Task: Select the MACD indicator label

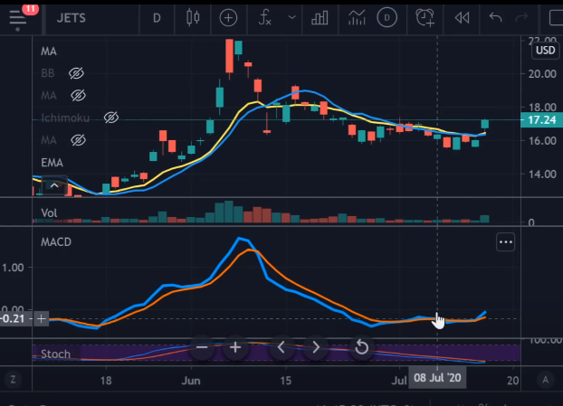Action: [56, 242]
